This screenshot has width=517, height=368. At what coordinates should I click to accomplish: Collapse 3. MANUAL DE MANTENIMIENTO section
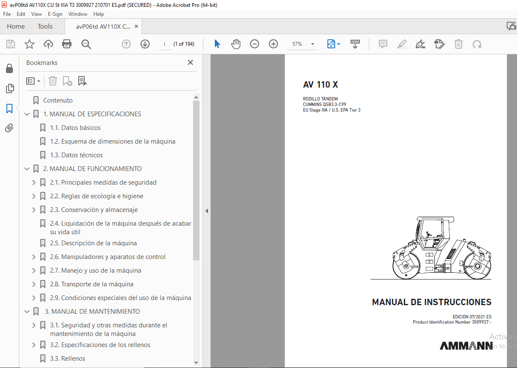click(27, 312)
